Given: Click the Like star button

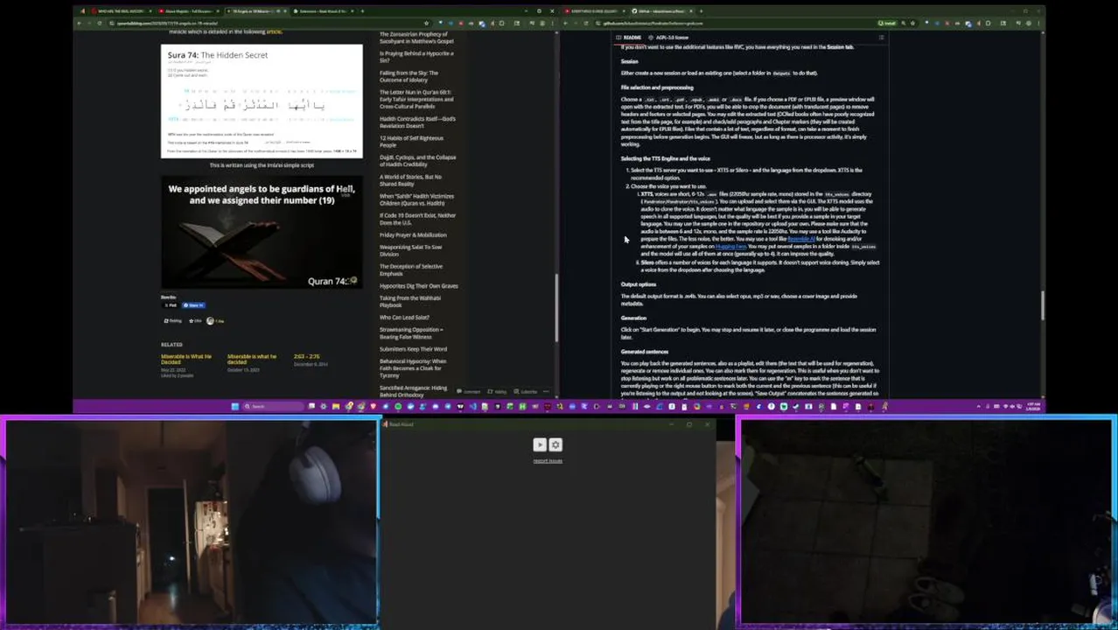Looking at the screenshot, I should (x=195, y=321).
